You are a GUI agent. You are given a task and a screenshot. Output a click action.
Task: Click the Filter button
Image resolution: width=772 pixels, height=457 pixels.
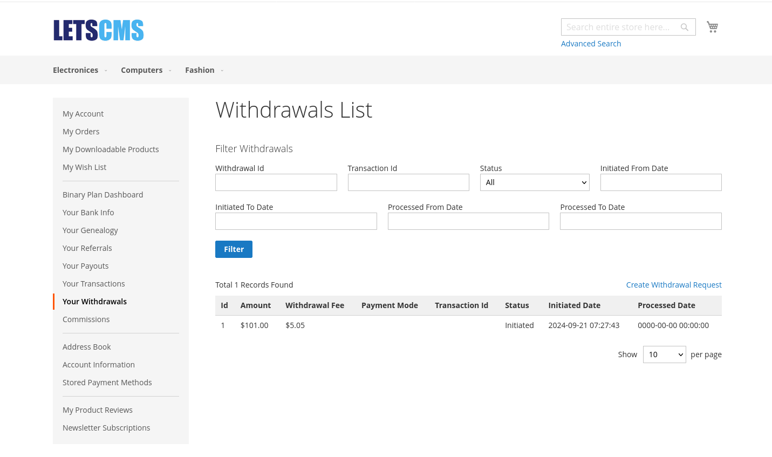pos(234,249)
